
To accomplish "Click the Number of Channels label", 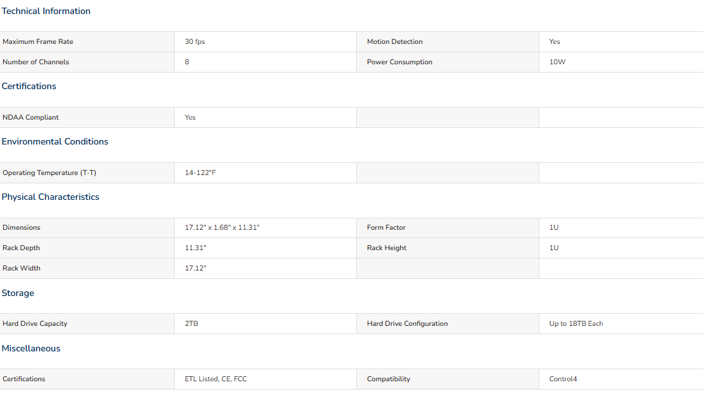I will click(x=36, y=62).
